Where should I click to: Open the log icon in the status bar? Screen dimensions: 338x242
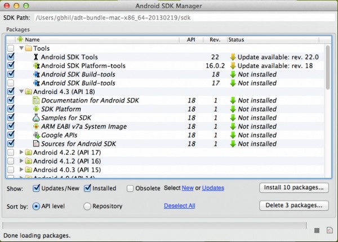click(x=330, y=230)
